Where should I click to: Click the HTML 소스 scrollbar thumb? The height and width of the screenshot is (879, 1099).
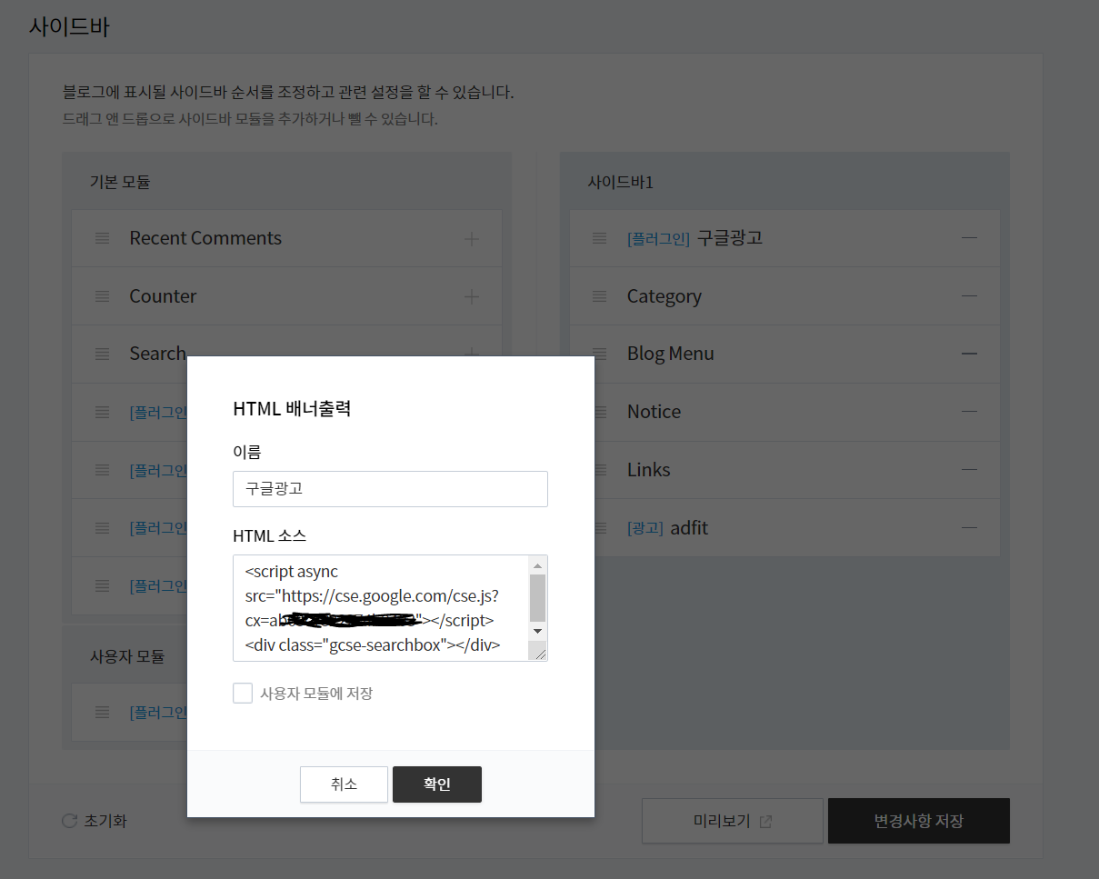point(537,597)
